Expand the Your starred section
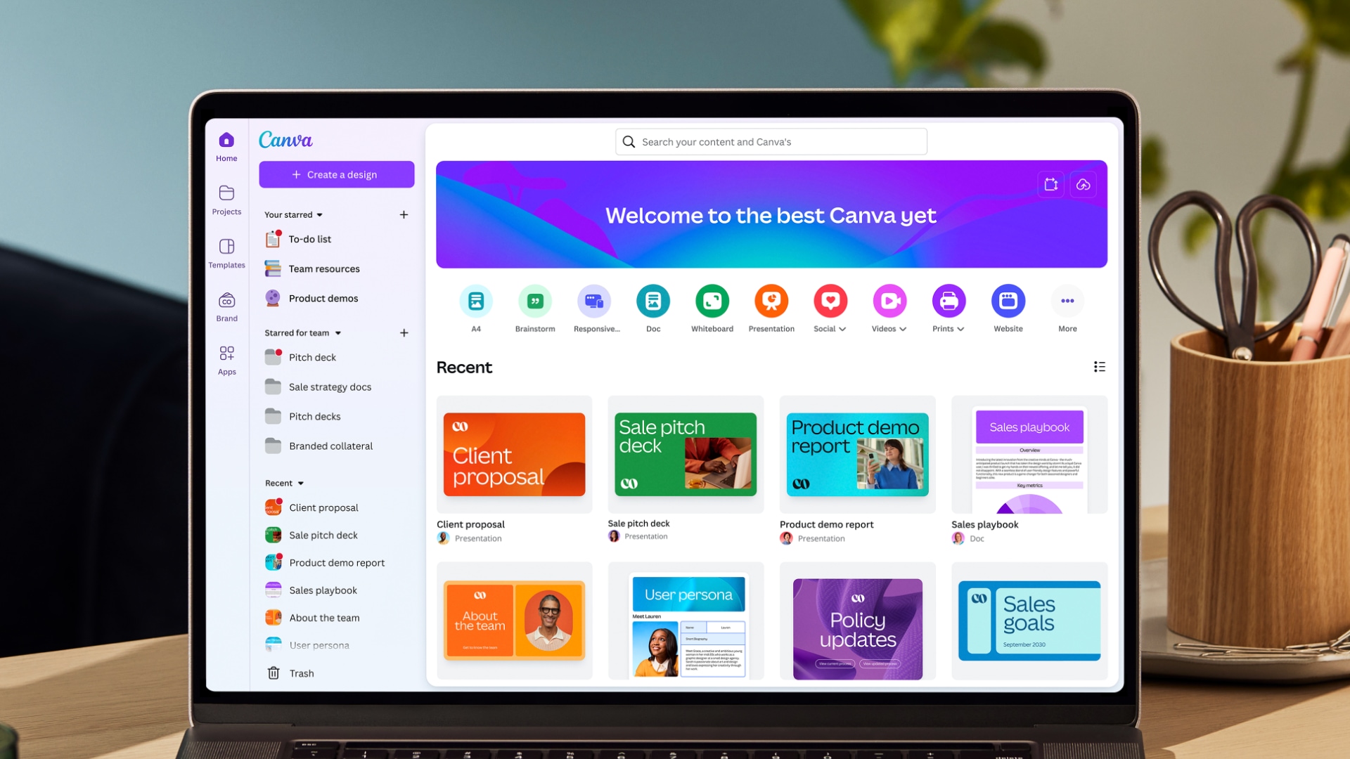This screenshot has height=759, width=1350. (x=320, y=214)
